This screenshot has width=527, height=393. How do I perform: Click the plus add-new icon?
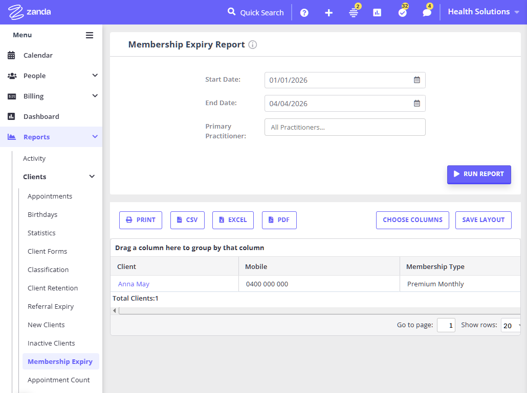pyautogui.click(x=329, y=13)
